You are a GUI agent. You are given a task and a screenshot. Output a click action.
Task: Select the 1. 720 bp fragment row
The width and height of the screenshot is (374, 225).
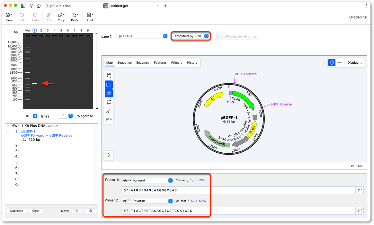(31, 139)
